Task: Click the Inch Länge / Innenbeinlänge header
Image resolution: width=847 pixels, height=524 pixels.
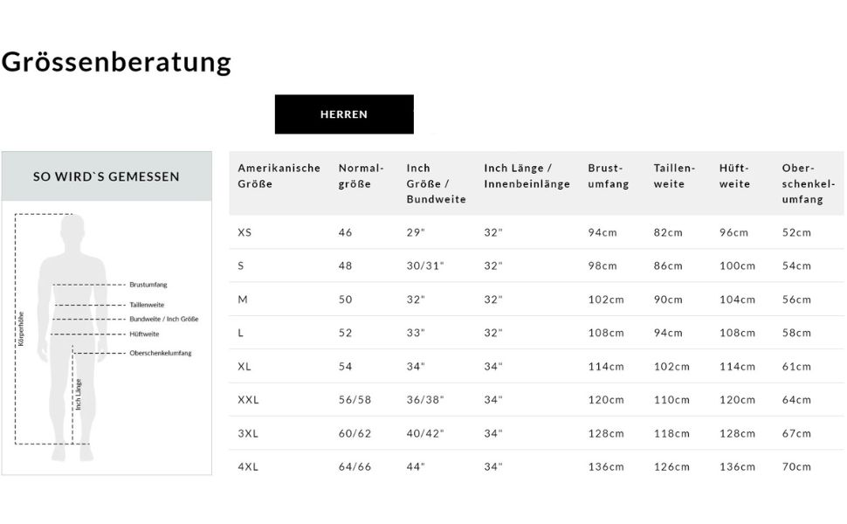Action: tap(527, 176)
